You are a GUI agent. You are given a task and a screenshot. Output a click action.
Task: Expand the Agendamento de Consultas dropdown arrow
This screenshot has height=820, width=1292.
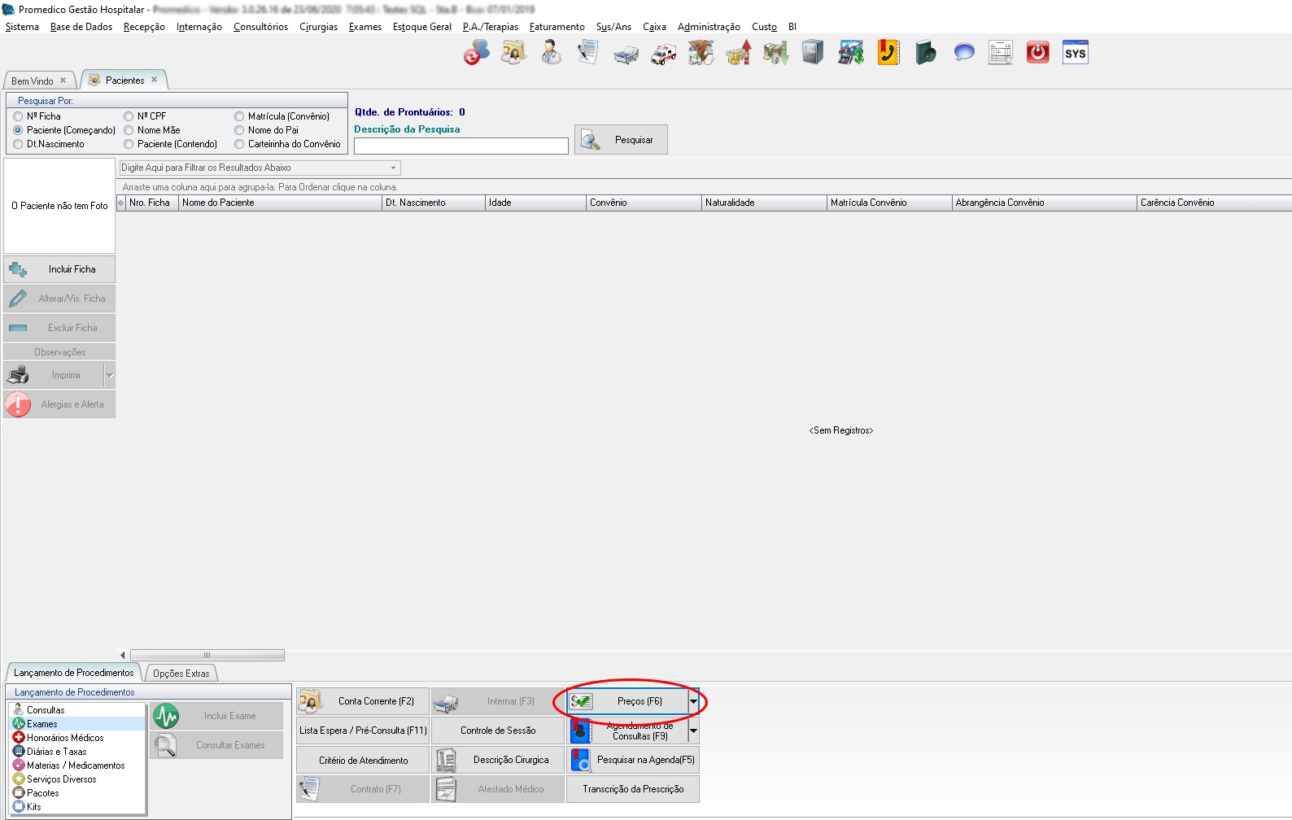[693, 731]
